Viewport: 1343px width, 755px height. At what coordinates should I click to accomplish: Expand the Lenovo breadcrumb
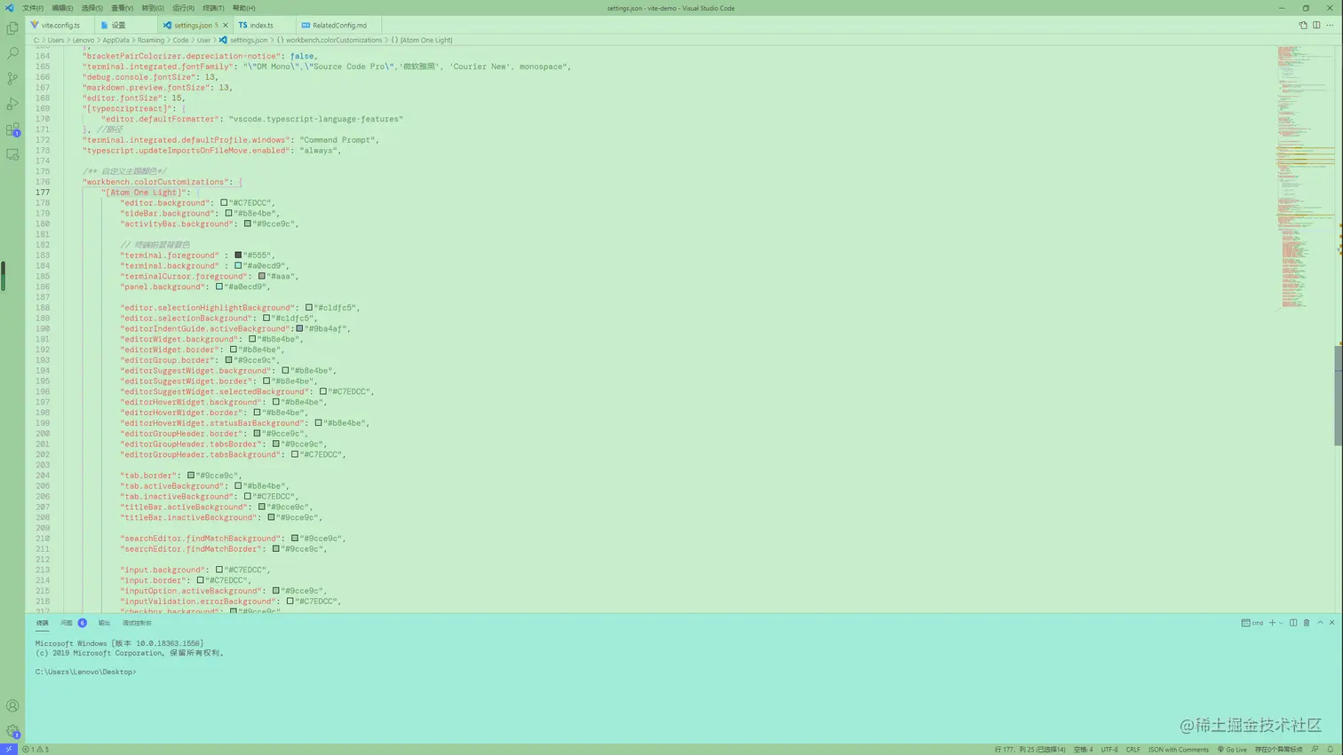click(x=83, y=40)
